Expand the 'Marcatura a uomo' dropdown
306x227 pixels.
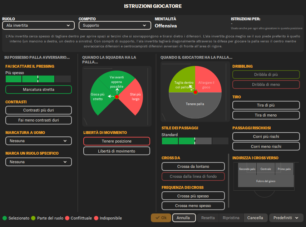(x=39, y=141)
